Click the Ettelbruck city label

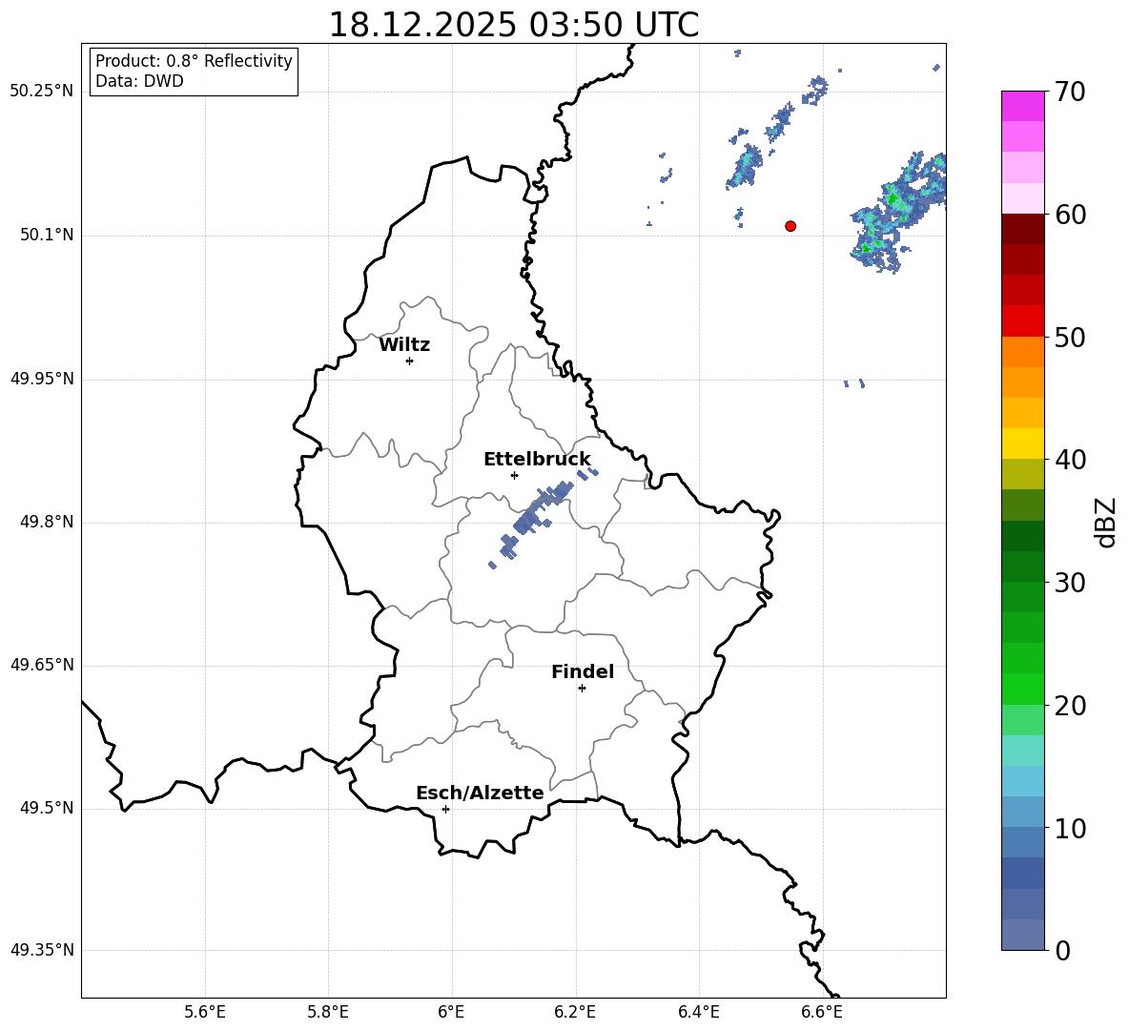[537, 460]
